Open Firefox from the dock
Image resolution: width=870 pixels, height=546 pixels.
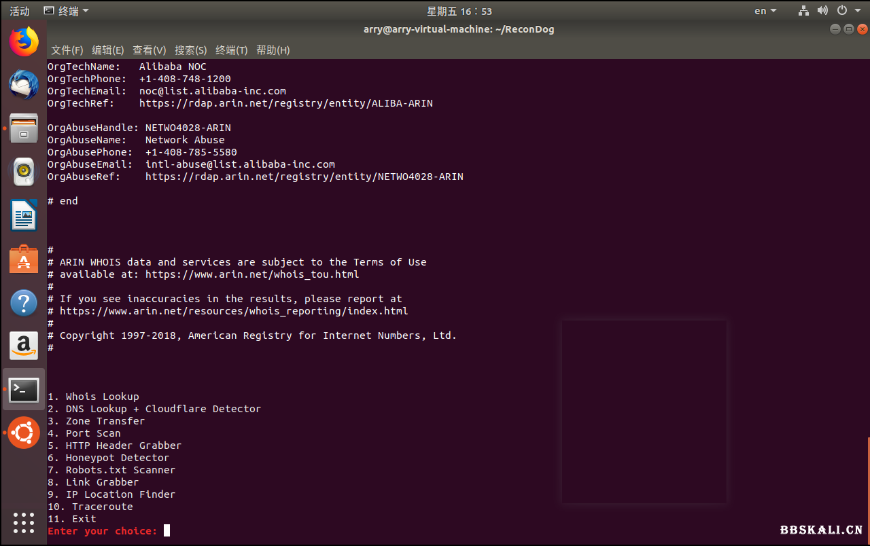[24, 42]
